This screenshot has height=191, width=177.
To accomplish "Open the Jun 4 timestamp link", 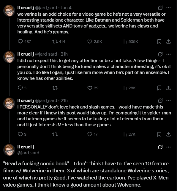I will [66, 8].
